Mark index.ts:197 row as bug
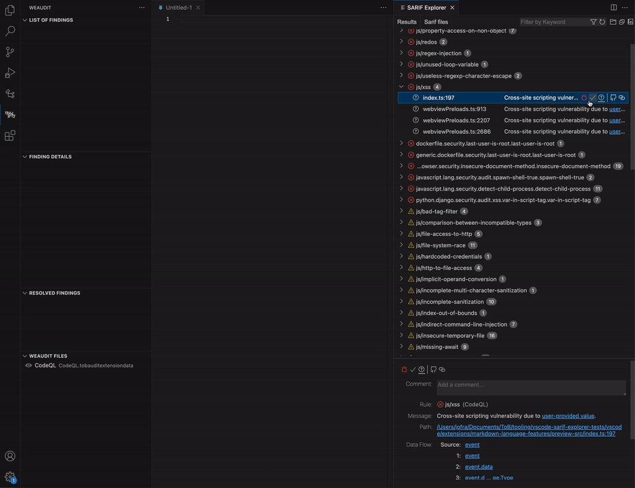The width and height of the screenshot is (635, 488). (584, 97)
